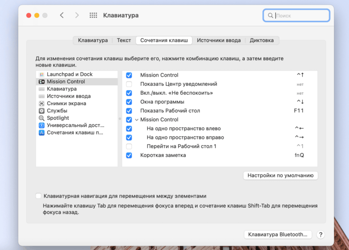
Task: Click the ^↓ shortcut for Окна программы
Action: [x=300, y=102]
